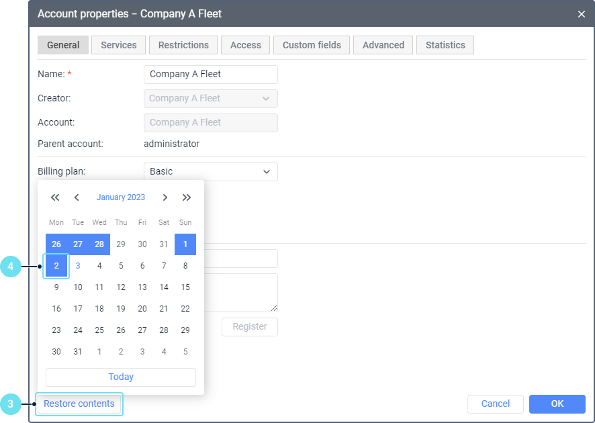The image size is (595, 423).
Task: Open the Creator dropdown
Action: 210,99
